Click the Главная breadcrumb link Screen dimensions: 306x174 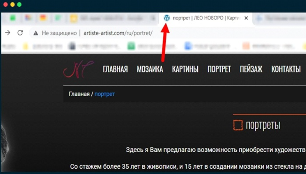pyautogui.click(x=79, y=94)
